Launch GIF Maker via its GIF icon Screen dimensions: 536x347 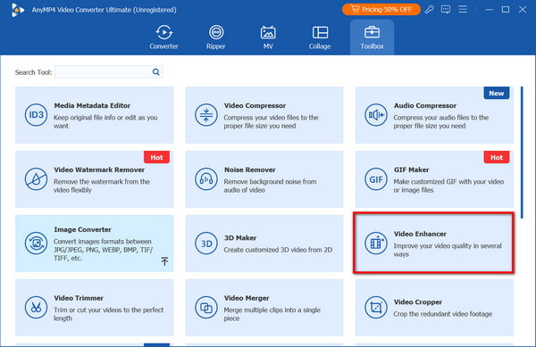tap(376, 179)
